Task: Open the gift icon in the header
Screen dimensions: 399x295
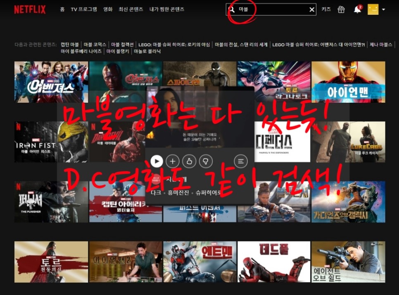Action: (x=341, y=9)
